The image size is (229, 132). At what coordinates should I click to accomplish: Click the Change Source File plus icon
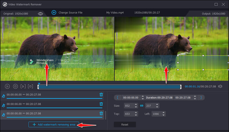click(x=54, y=13)
